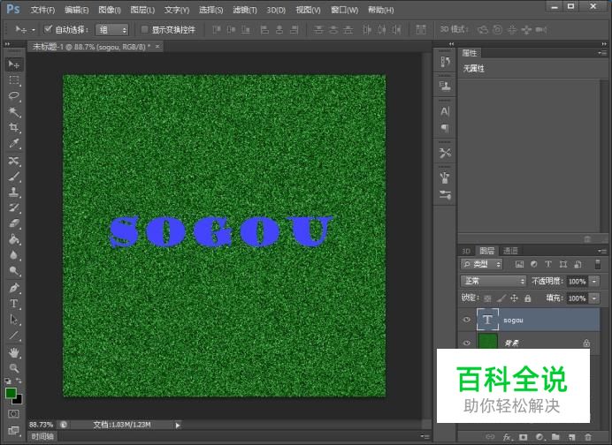Open Properties panel flyout menu
This screenshot has height=445, width=612.
tap(602, 53)
